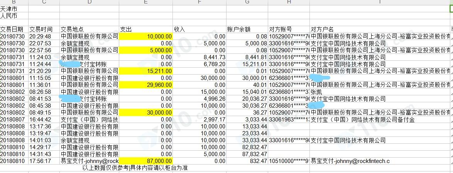Select the time cell 08:26:58

(44, 92)
